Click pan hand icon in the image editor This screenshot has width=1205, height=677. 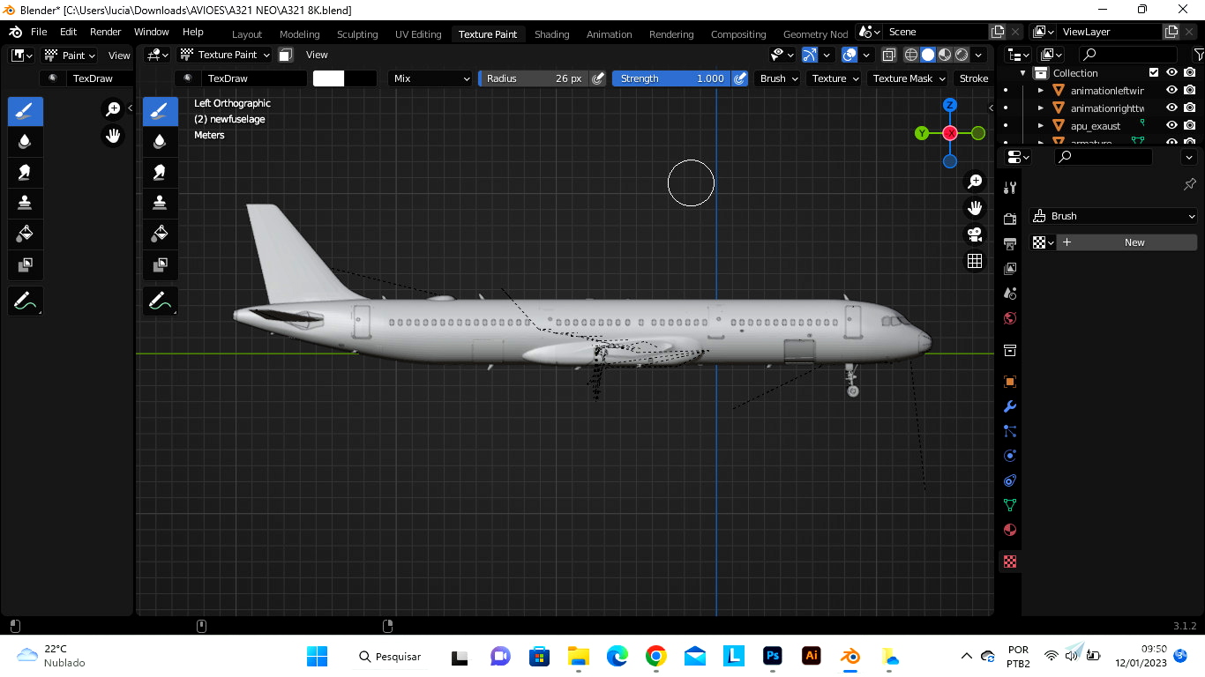click(113, 136)
